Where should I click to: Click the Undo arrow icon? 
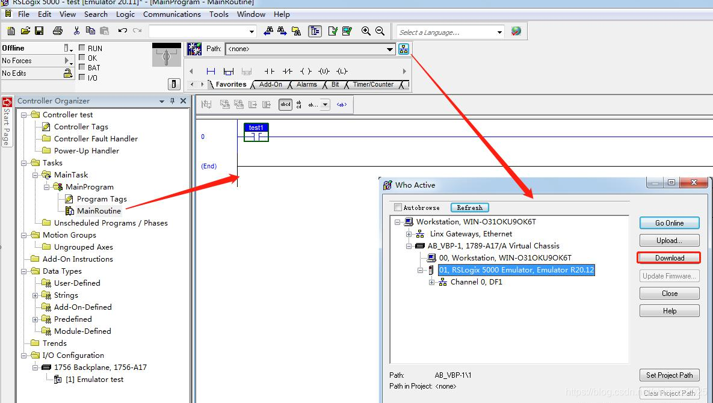[122, 31]
